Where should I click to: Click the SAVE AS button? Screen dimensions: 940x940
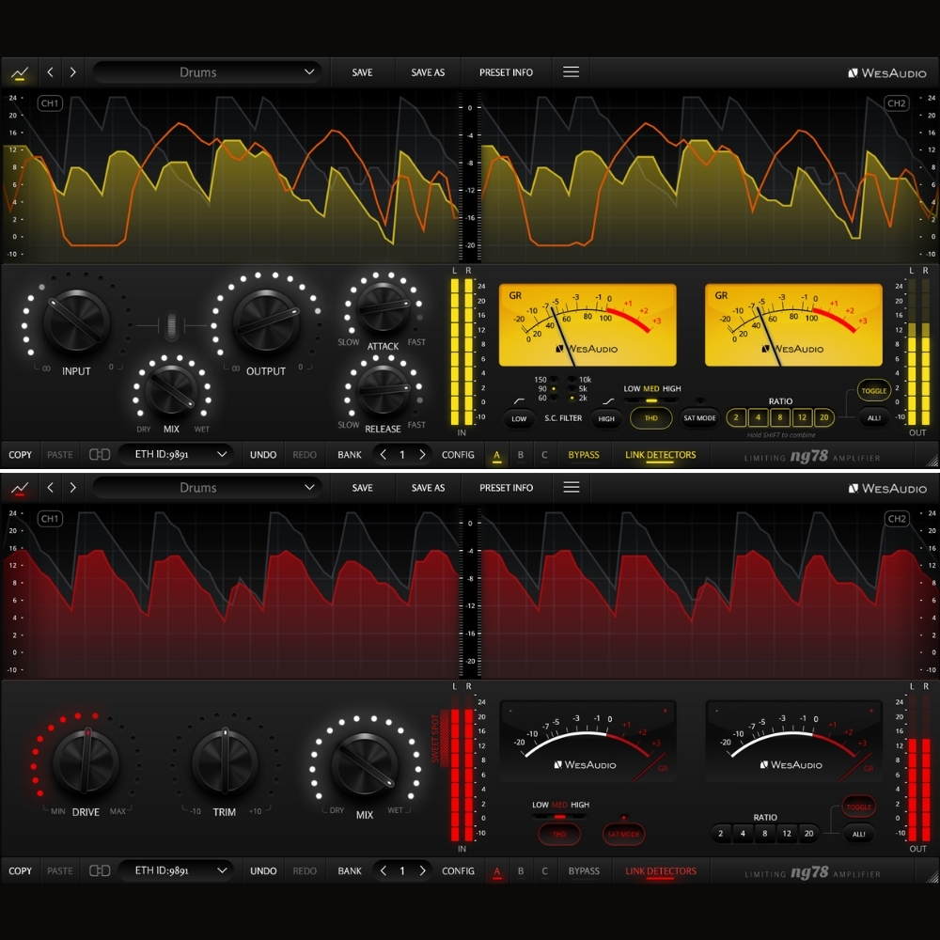pyautogui.click(x=428, y=71)
